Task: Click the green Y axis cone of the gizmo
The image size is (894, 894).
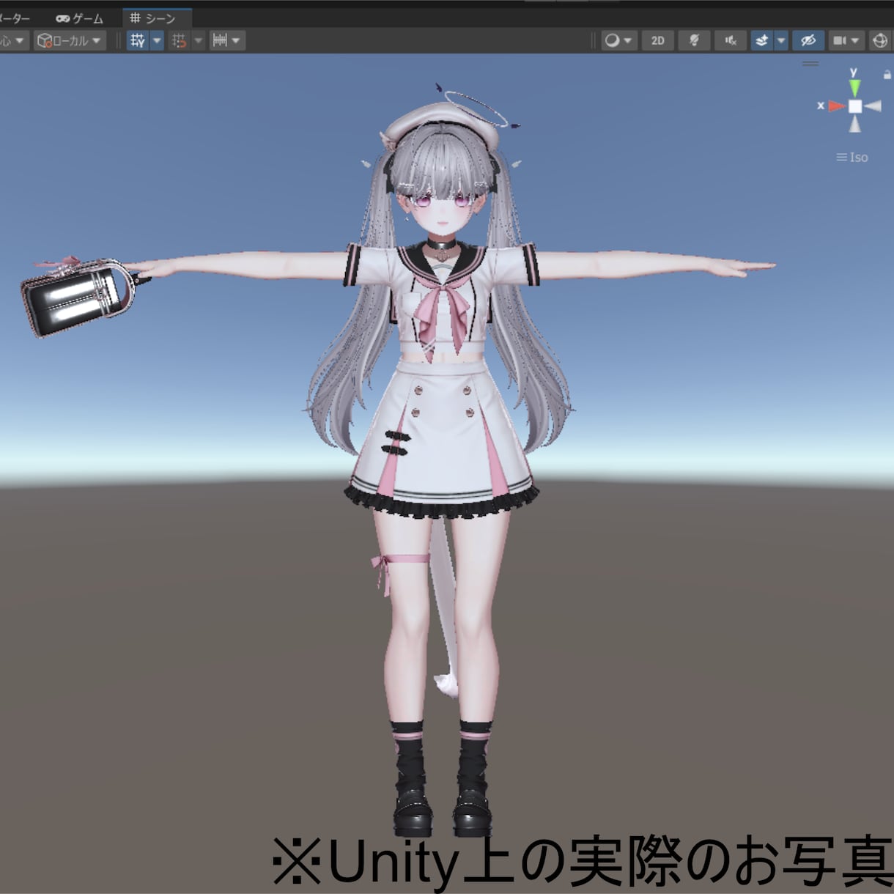Action: pos(854,86)
